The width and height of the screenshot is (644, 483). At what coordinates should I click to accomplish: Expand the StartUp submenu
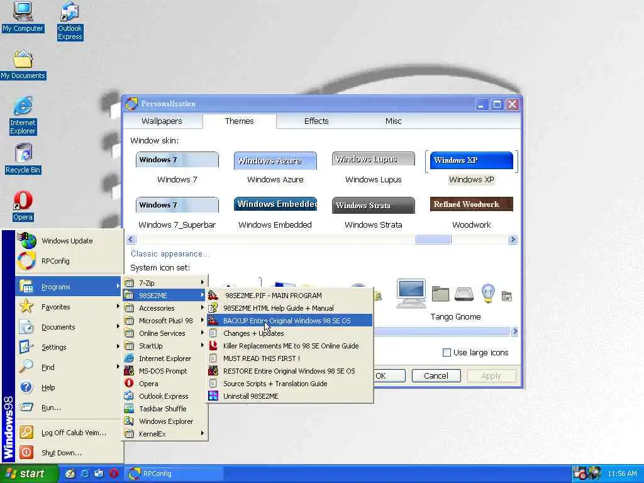coord(165,346)
